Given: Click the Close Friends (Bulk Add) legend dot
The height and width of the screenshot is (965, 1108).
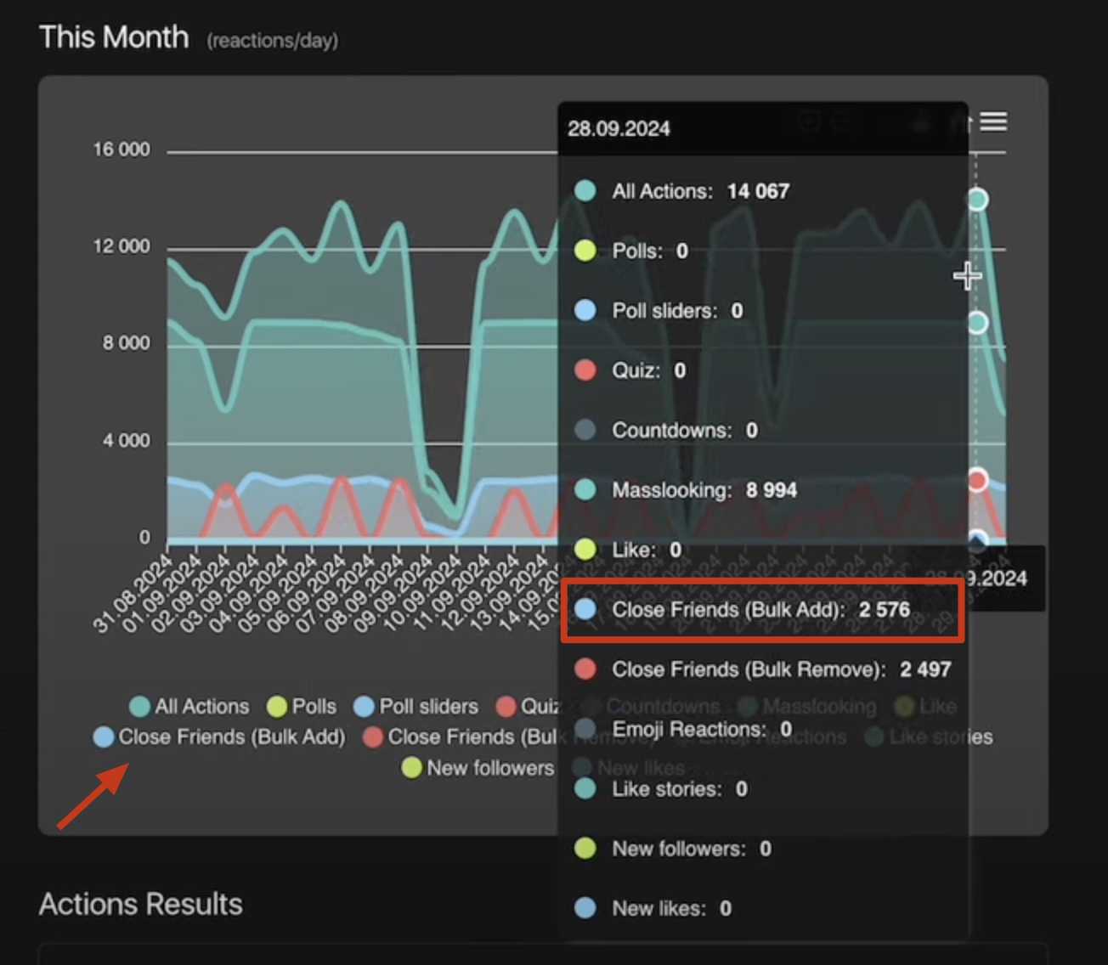Looking at the screenshot, I should coord(104,737).
